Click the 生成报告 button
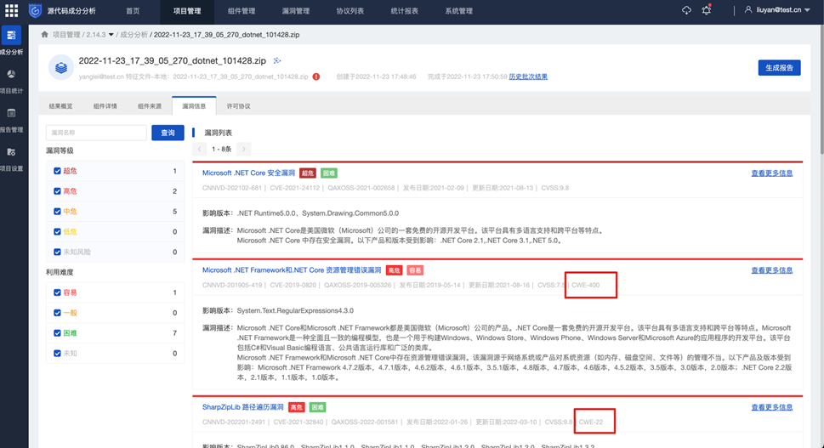Screen dimensions: 824x448 (779, 68)
